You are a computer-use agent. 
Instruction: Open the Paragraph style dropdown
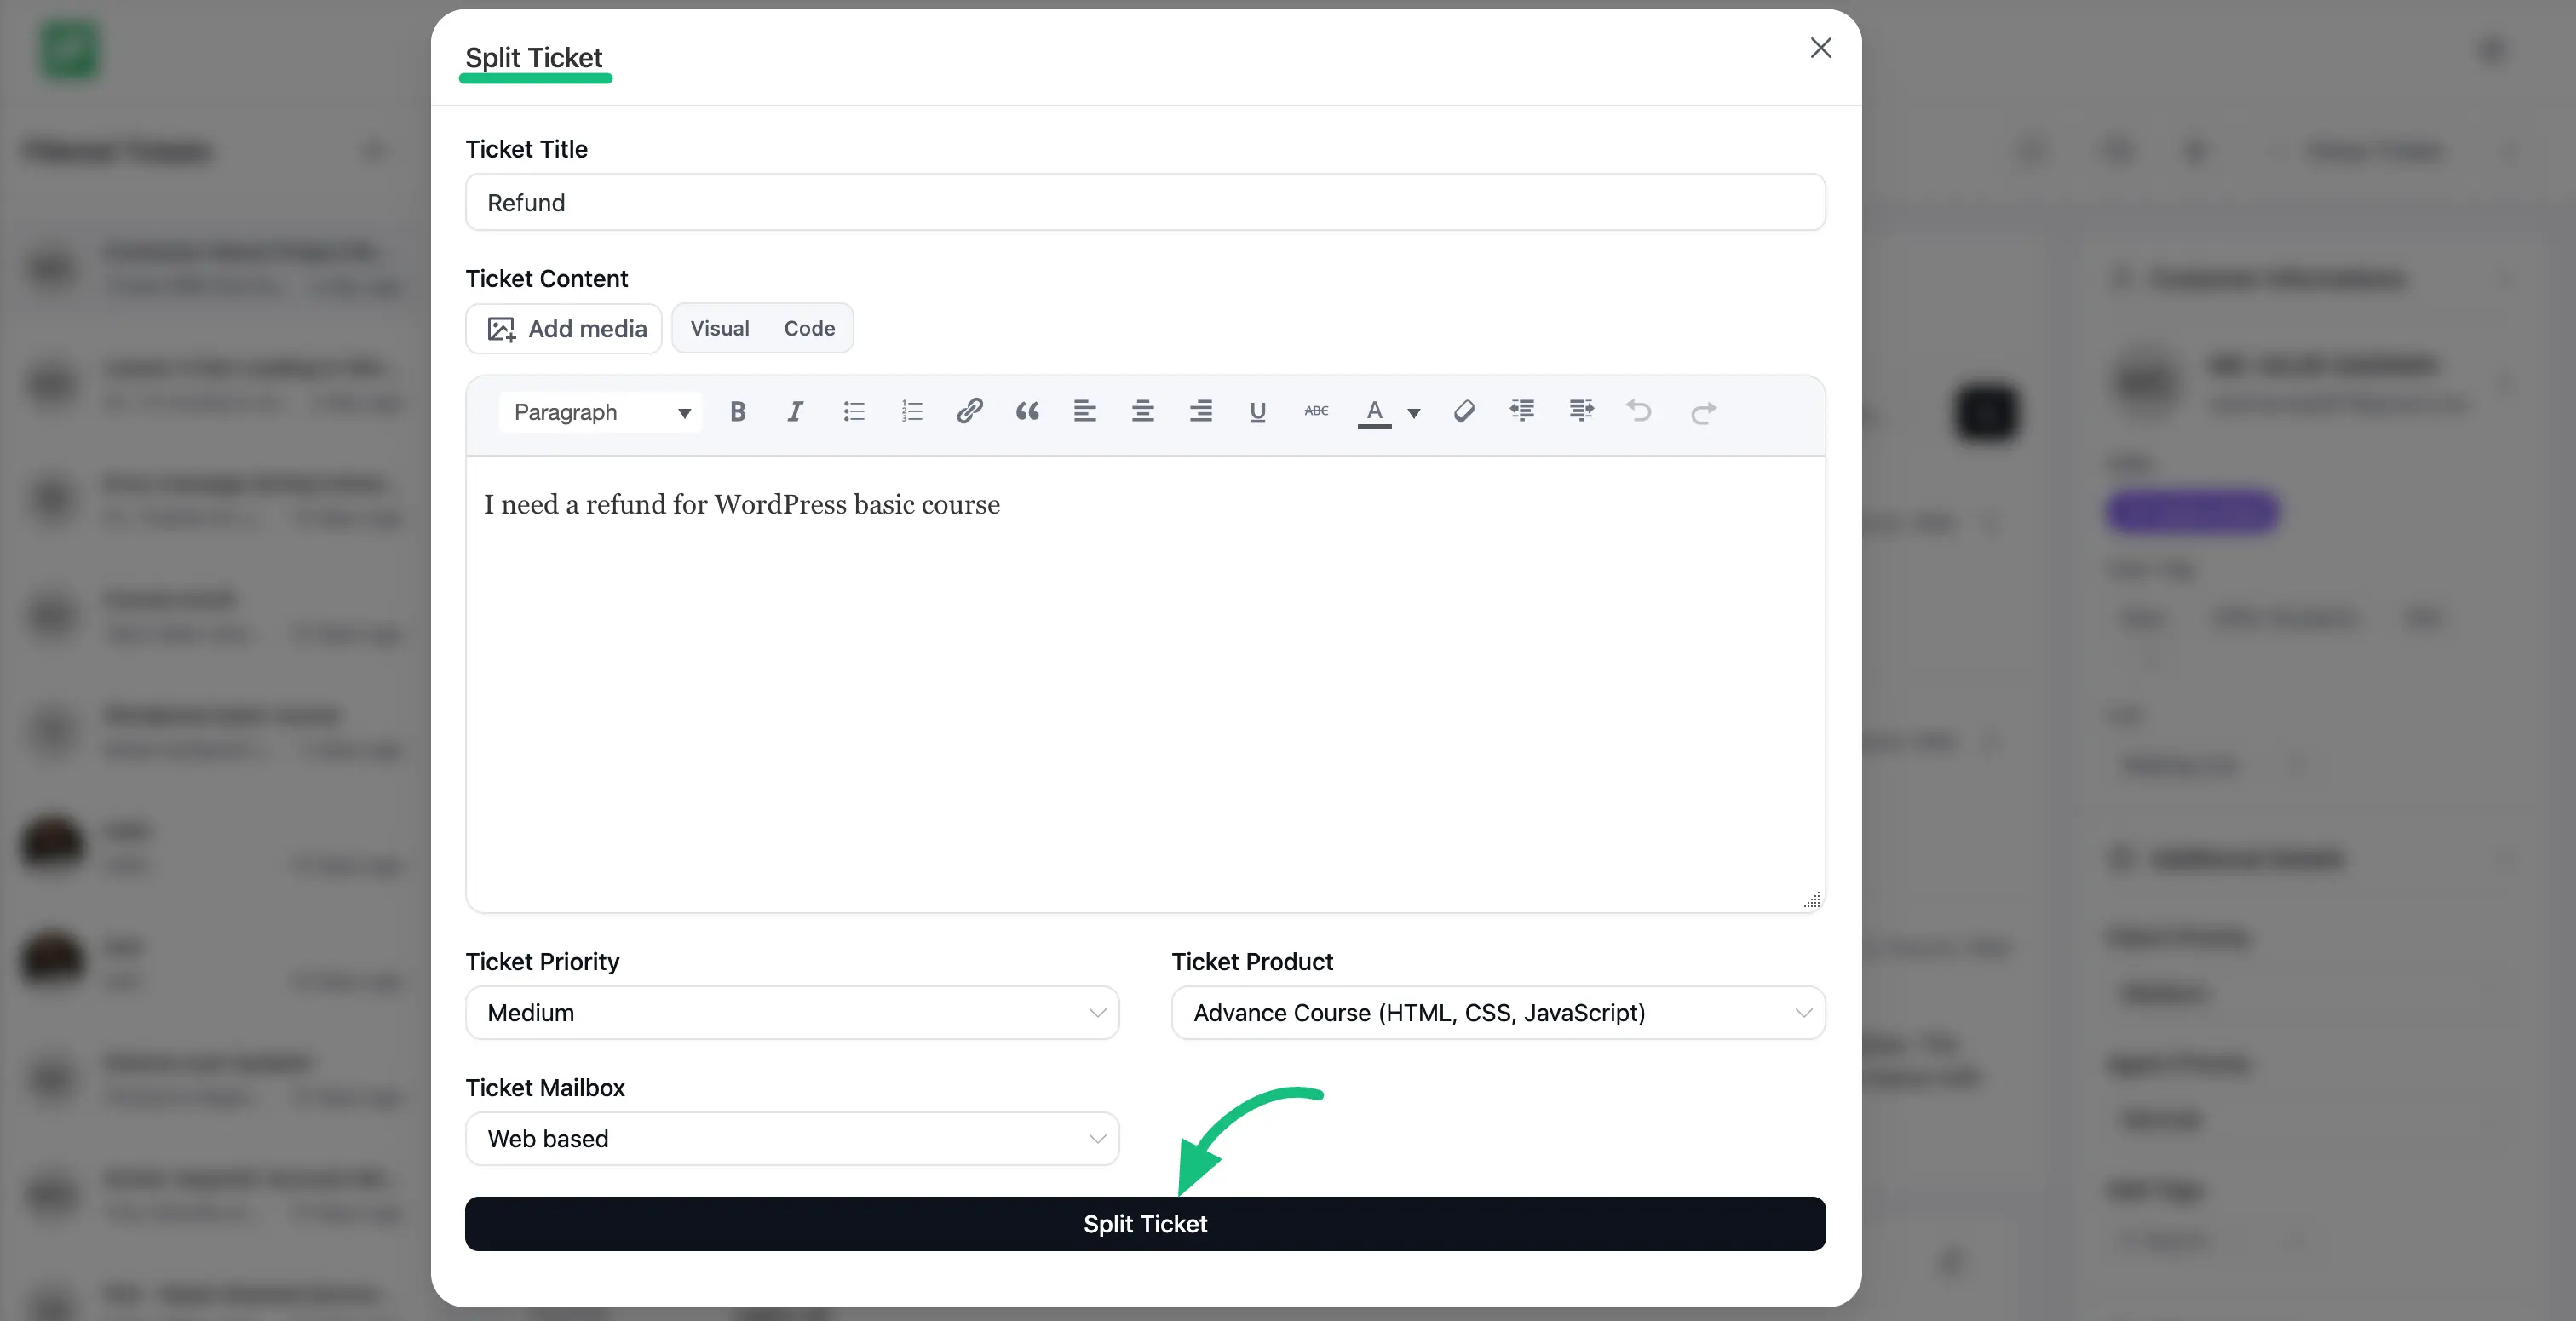pos(600,412)
